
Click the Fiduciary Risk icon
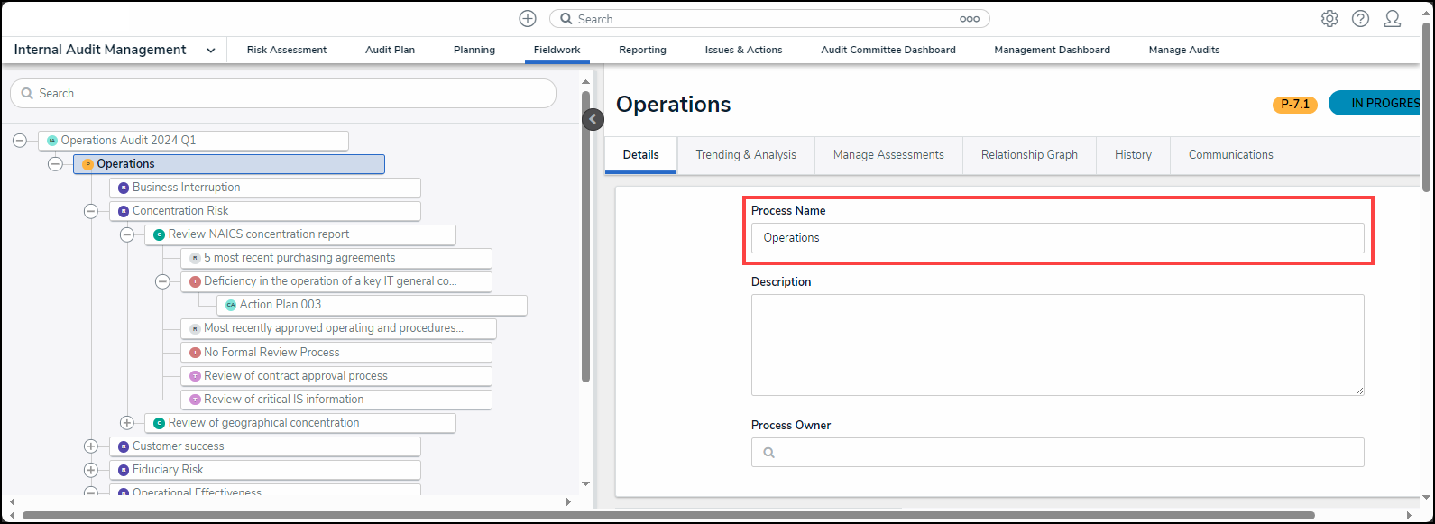124,470
